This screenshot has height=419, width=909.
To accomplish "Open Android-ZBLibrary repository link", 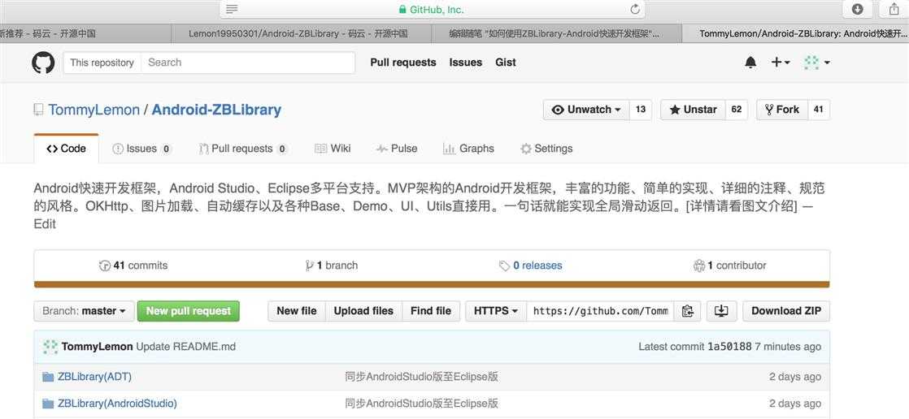I will 216,110.
